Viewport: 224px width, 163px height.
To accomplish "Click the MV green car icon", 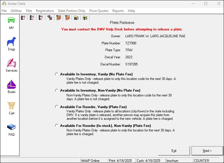I will tap(11, 21).
